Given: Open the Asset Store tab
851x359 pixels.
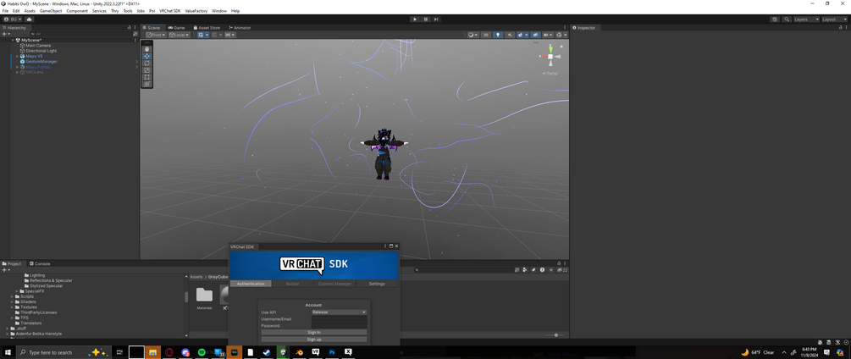Looking at the screenshot, I should (207, 28).
